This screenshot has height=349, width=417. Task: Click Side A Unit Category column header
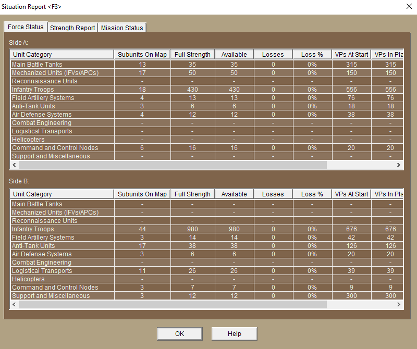point(62,55)
